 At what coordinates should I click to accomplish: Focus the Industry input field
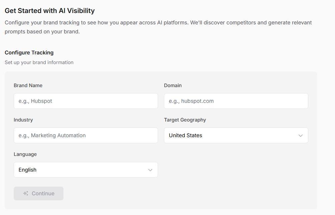tap(86, 136)
